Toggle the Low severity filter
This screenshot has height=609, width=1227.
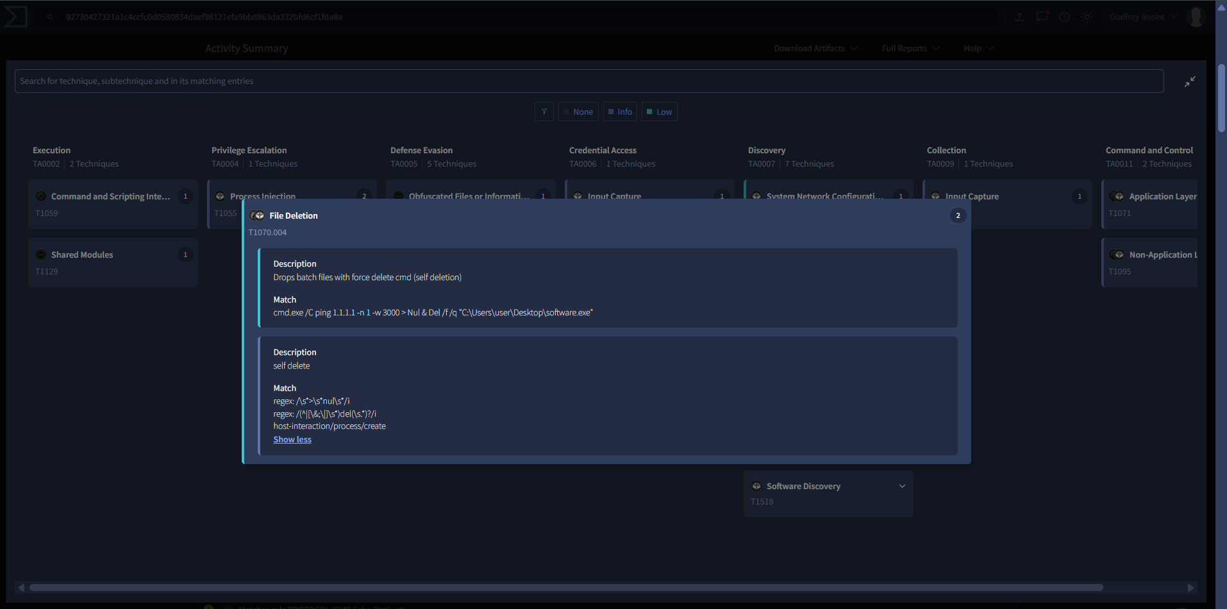[x=660, y=112]
